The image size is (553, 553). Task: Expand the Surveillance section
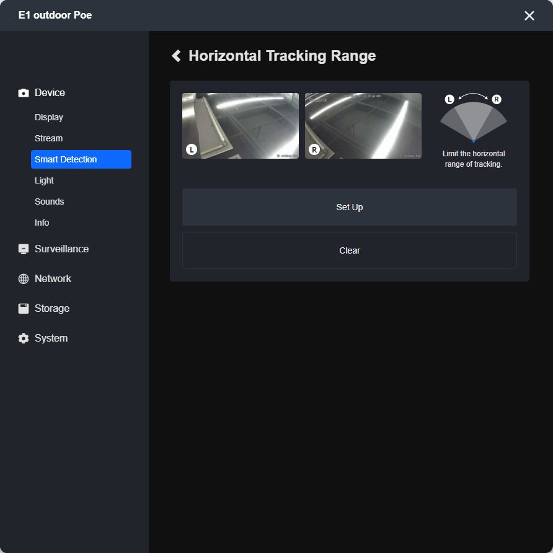pyautogui.click(x=62, y=249)
